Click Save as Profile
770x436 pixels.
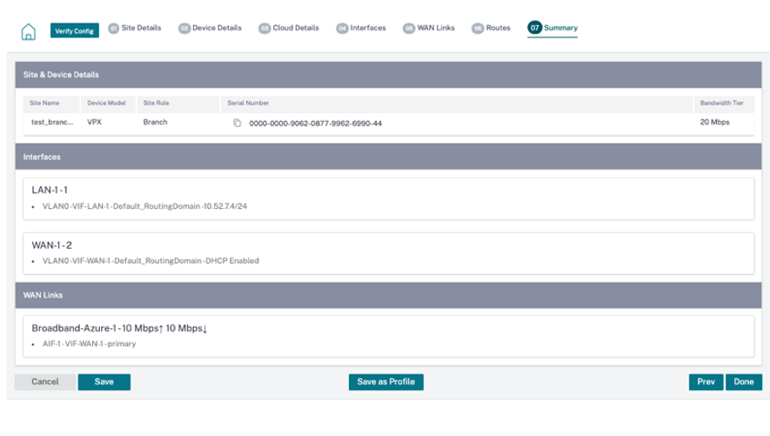click(386, 381)
